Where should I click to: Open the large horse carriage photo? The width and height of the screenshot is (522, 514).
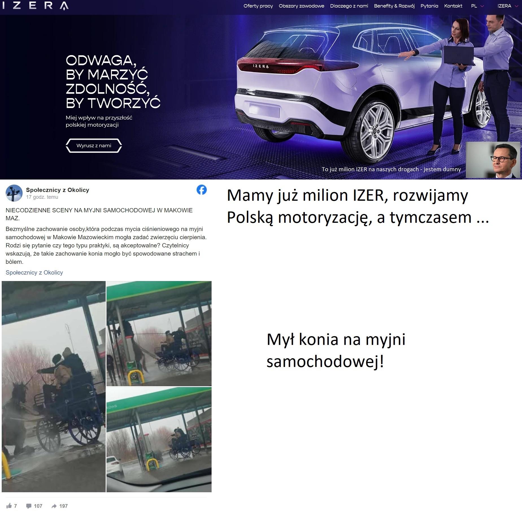tap(54, 386)
